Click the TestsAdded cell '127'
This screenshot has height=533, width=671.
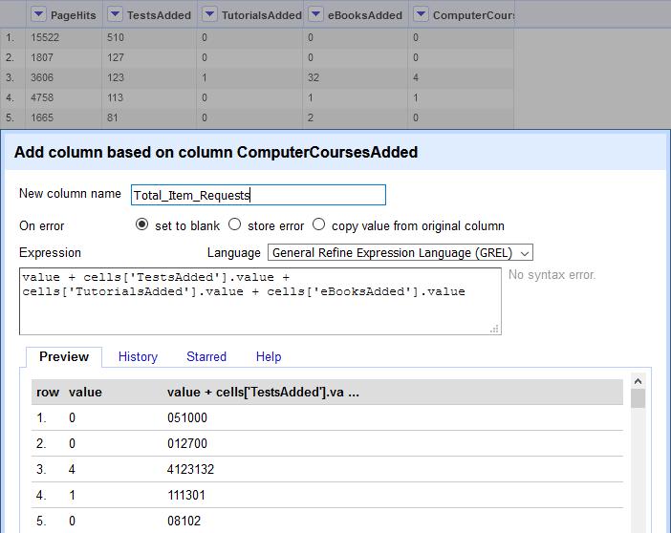(116, 57)
